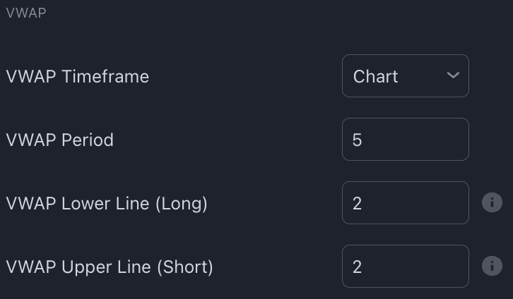Show tooltip info for the Short upper line setting
513x299 pixels.
pyautogui.click(x=491, y=267)
